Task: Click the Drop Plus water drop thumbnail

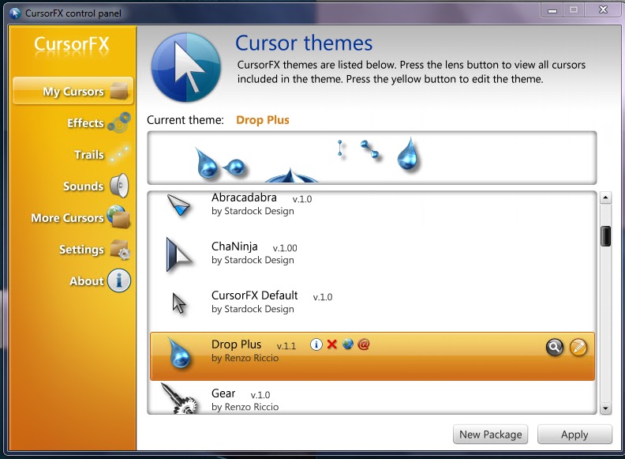Action: pyautogui.click(x=179, y=353)
